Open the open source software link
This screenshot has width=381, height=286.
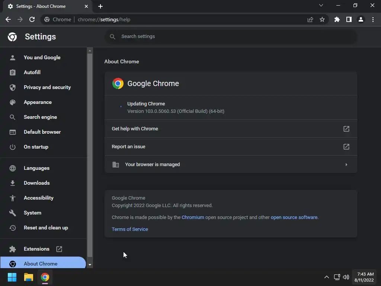[294, 217]
